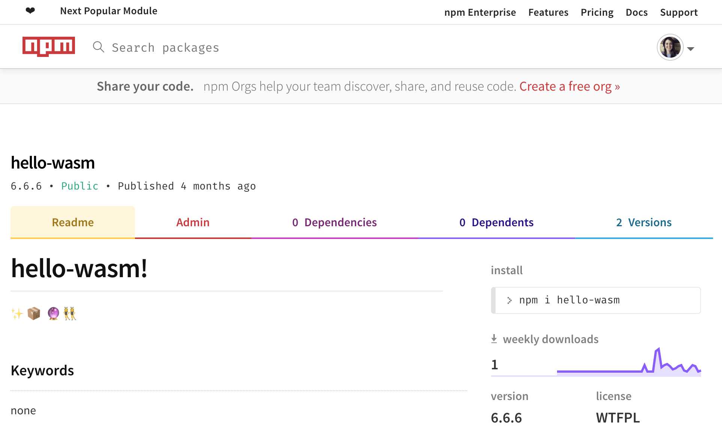Open the Pricing page
Image resolution: width=722 pixels, height=436 pixels.
[x=597, y=12]
